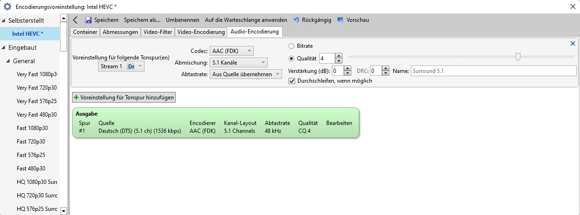Click the CQ 4 quality value in Ausgabe
The width and height of the screenshot is (580, 215).
(304, 131)
